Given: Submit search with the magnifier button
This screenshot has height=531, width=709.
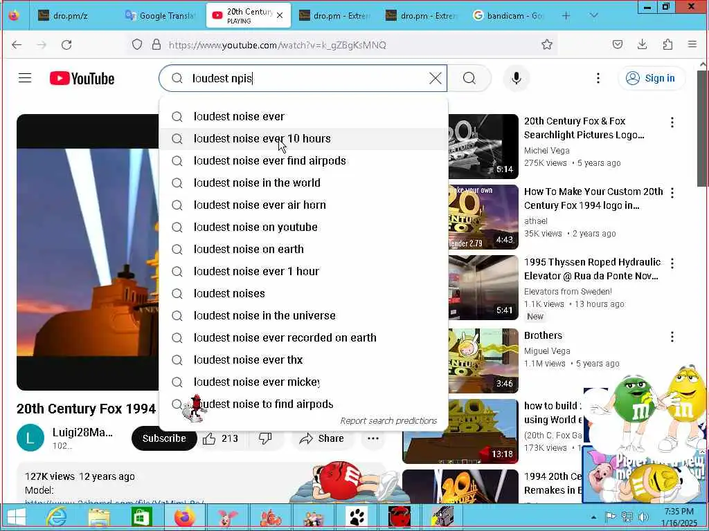Looking at the screenshot, I should [x=469, y=78].
